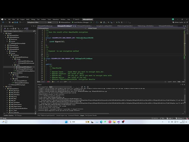Collapse the ThirdParty folder node
The image size is (189, 142).
pyautogui.click(x=9, y=55)
